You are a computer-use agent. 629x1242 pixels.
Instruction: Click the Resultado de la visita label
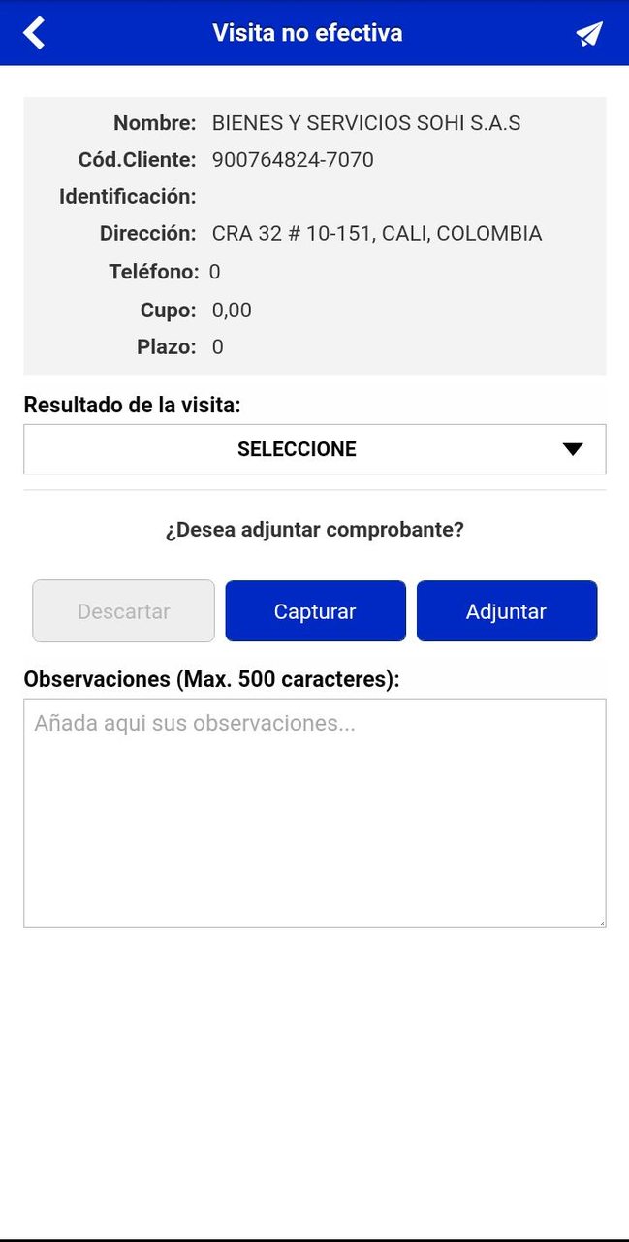click(132, 405)
